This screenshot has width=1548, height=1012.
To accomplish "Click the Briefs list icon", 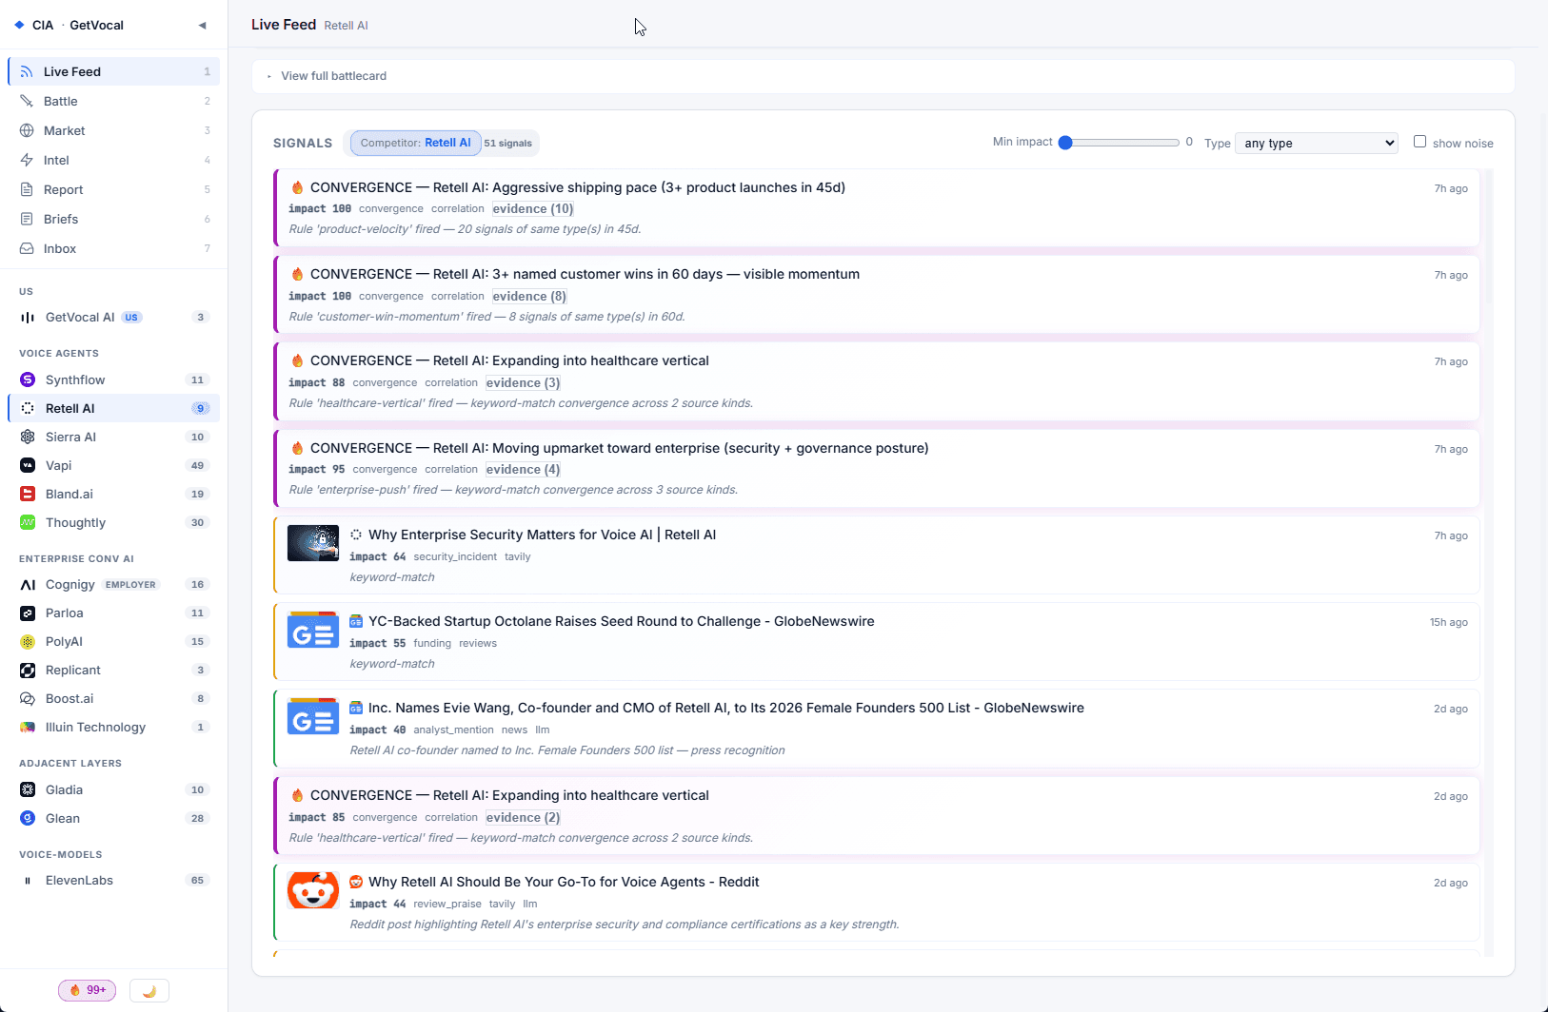I will [x=27, y=219].
